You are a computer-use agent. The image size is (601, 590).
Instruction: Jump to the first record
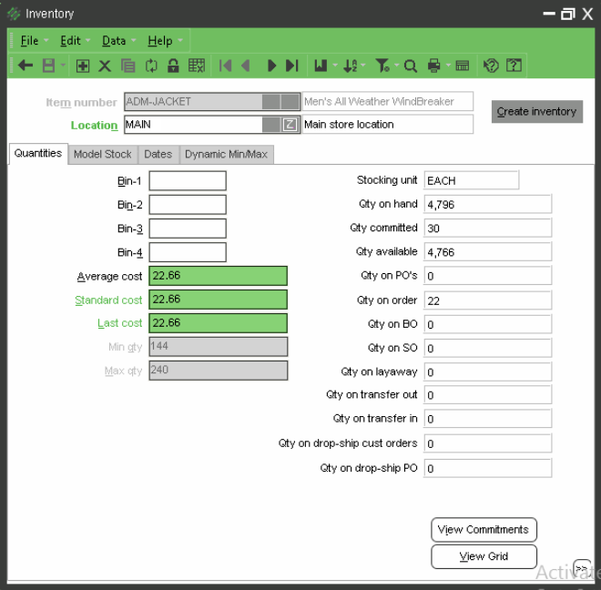coord(226,66)
